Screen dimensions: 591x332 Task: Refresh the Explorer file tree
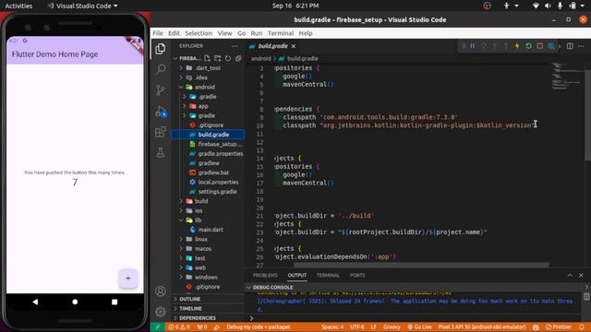click(x=228, y=58)
